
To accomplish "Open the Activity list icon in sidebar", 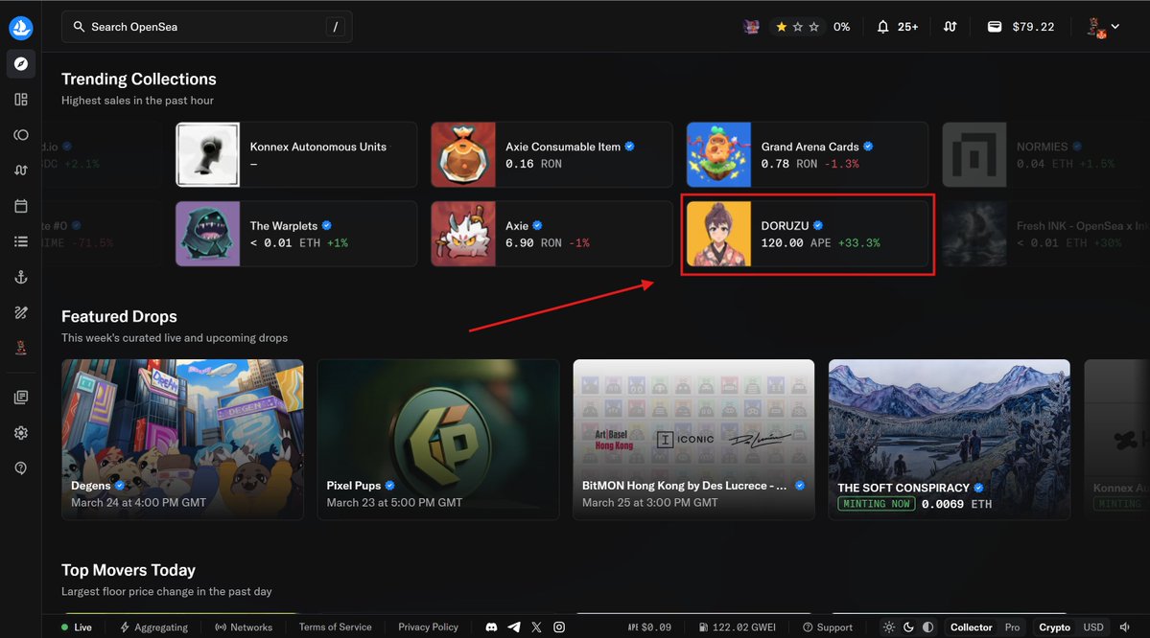I will point(20,241).
